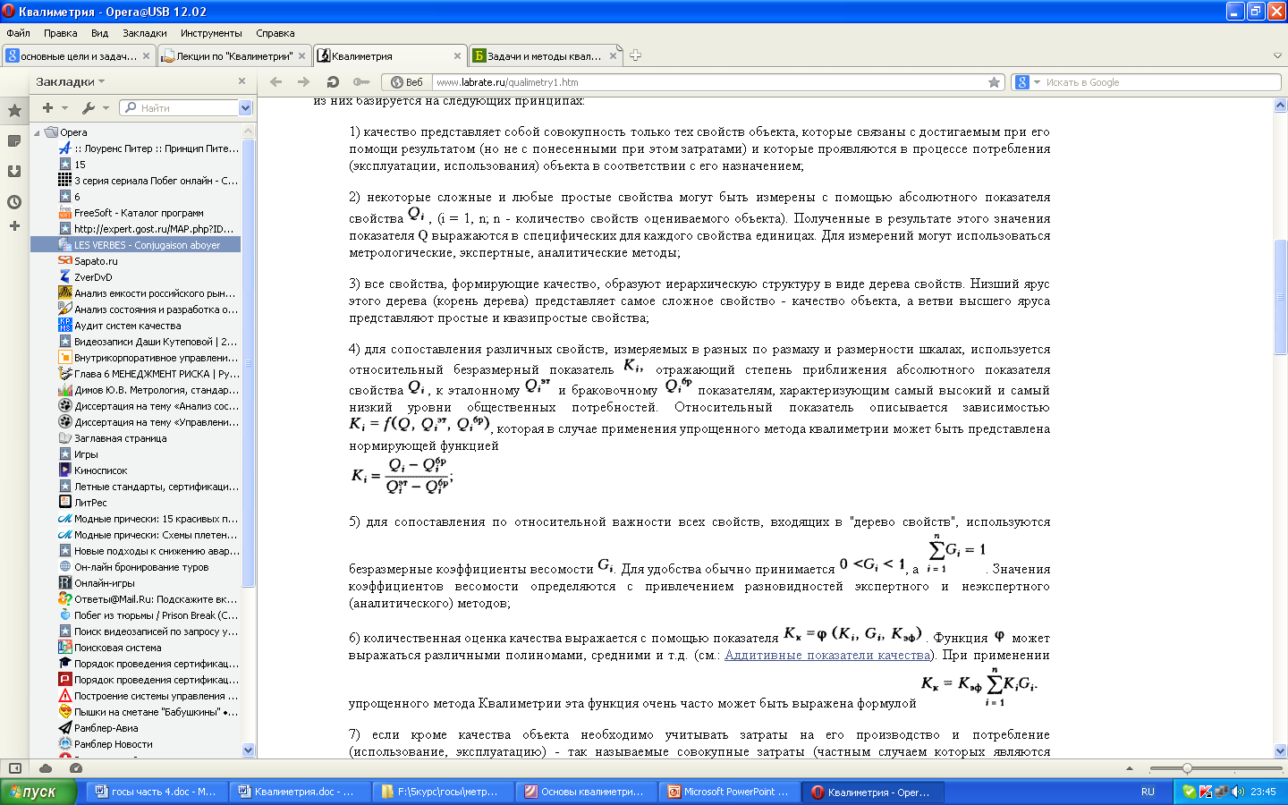This screenshot has height=805, width=1288.
Task: Open dropdown arrow next to wrench icon
Action: (106, 108)
